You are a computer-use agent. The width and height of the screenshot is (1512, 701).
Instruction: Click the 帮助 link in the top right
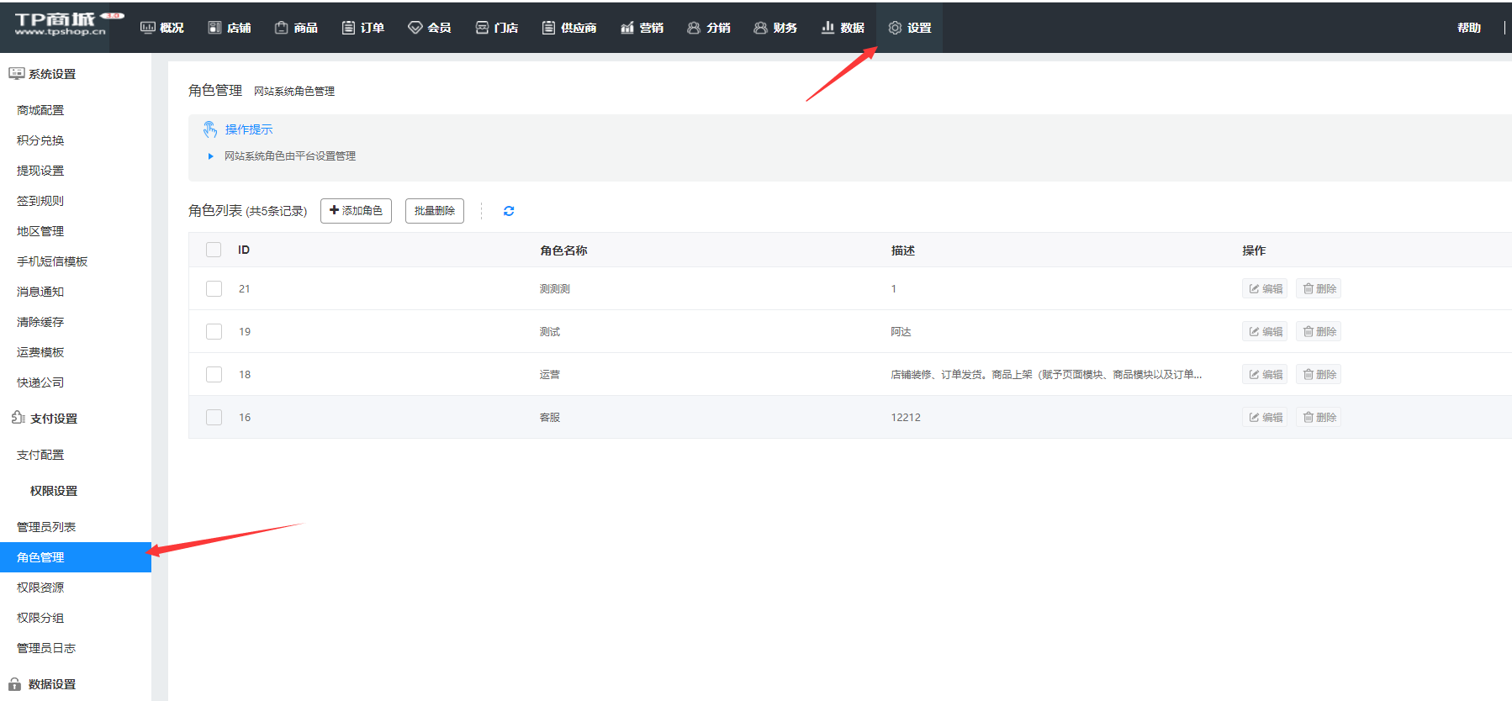(1468, 28)
